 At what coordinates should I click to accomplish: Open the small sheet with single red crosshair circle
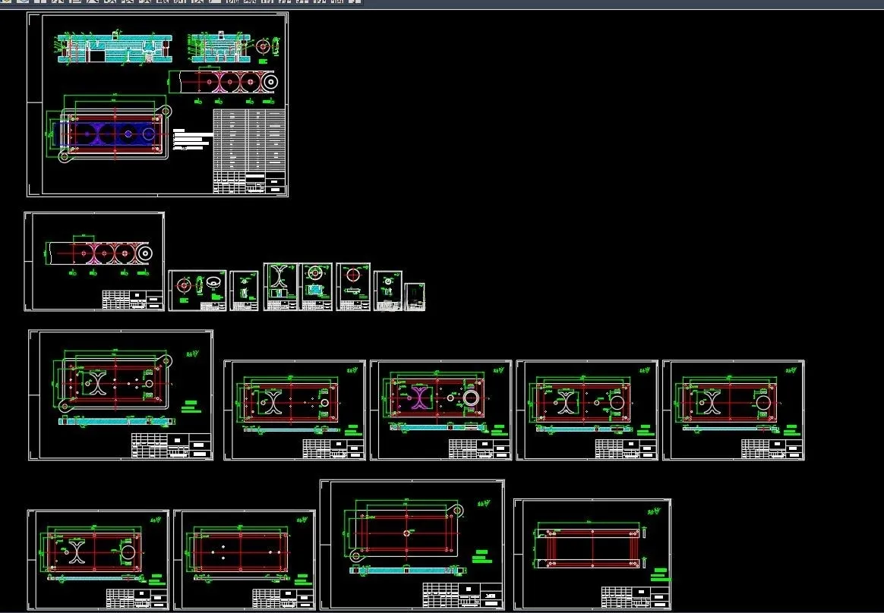click(353, 286)
